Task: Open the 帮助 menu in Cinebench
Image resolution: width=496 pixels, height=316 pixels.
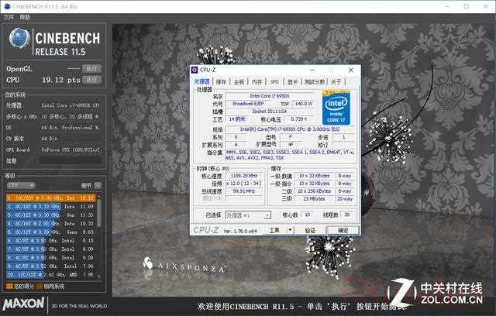Action: click(x=25, y=17)
